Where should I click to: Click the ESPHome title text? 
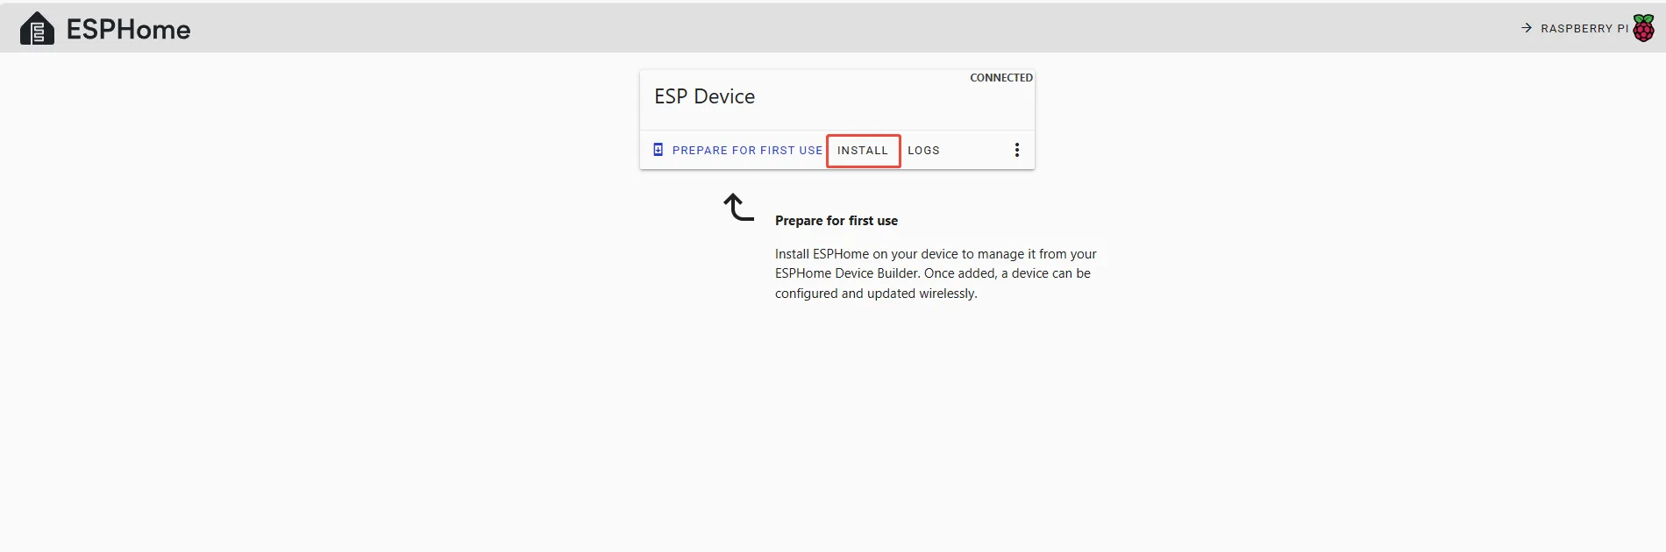point(129,30)
